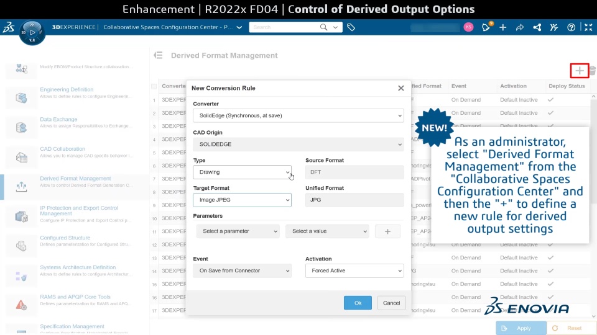
Task: Click the notifications bell icon
Action: 486,27
